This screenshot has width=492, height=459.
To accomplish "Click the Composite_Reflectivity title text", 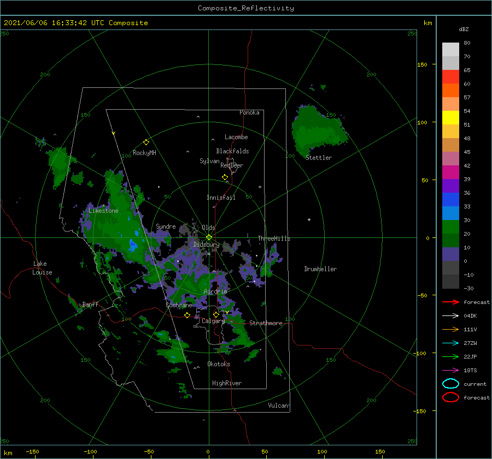I will pos(246,8).
